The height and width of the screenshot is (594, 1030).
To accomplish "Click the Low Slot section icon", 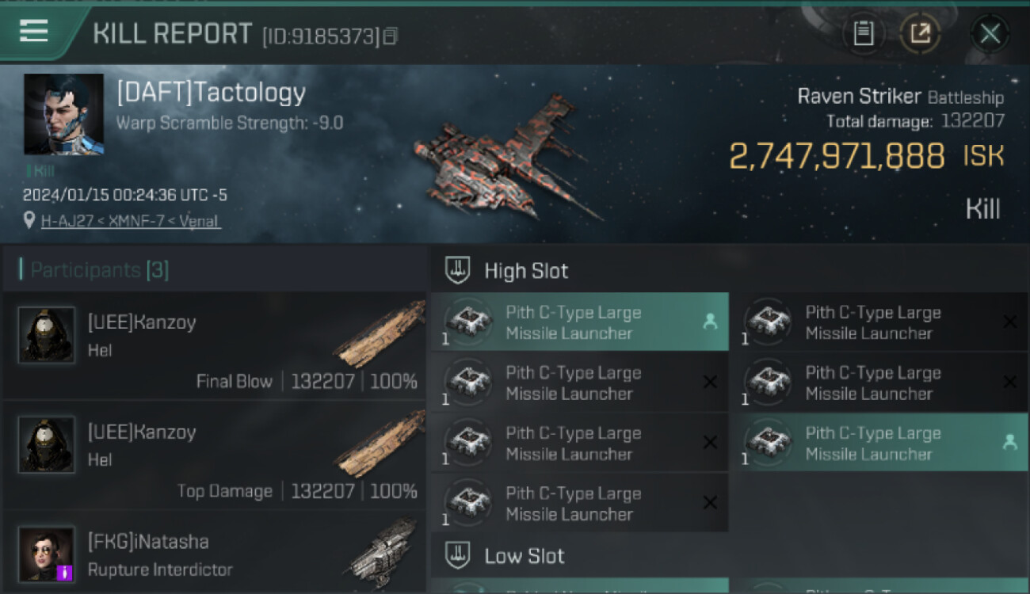I will click(x=457, y=555).
